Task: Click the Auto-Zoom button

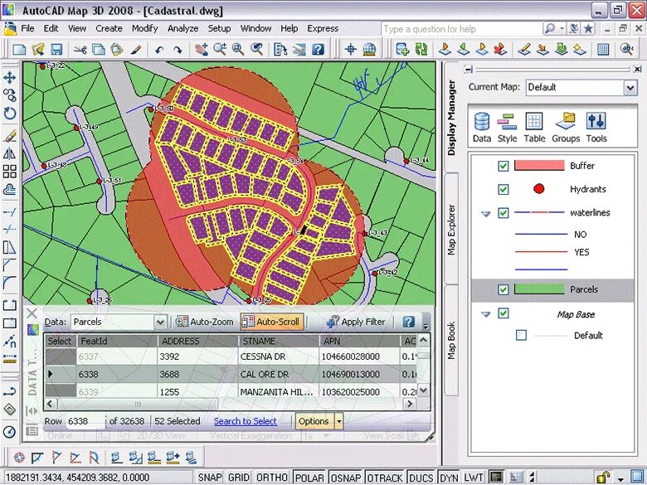Action: 204,322
